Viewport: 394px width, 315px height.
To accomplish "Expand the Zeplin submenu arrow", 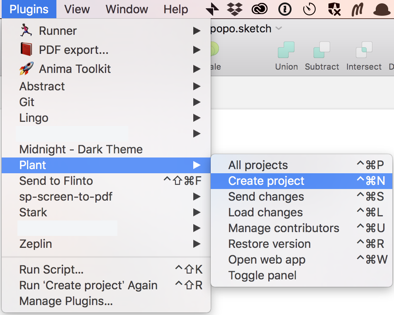I will 197,244.
